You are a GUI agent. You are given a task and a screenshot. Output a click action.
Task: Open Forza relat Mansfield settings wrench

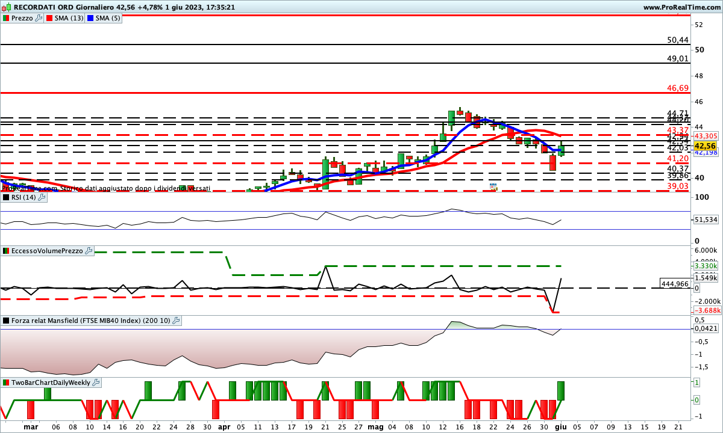(177, 321)
